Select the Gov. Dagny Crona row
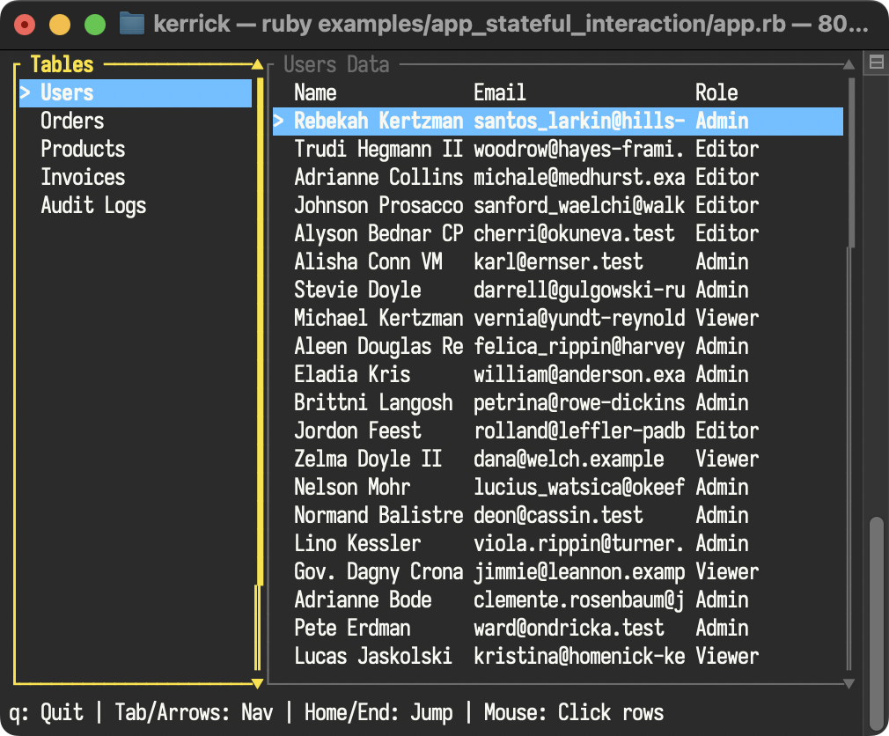Screen dimensions: 889x736 click(558, 571)
